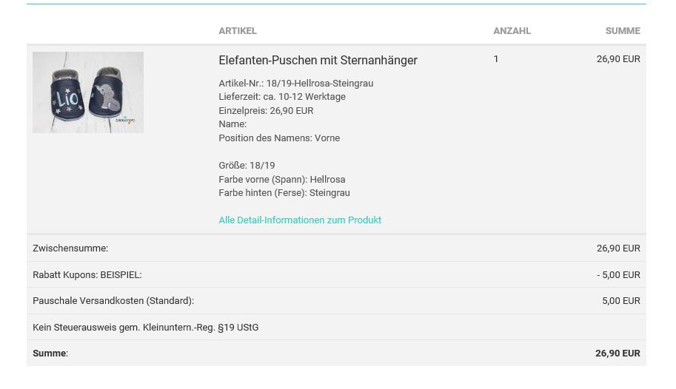Click the SUMME column header
This screenshot has width=676, height=389.
click(622, 31)
